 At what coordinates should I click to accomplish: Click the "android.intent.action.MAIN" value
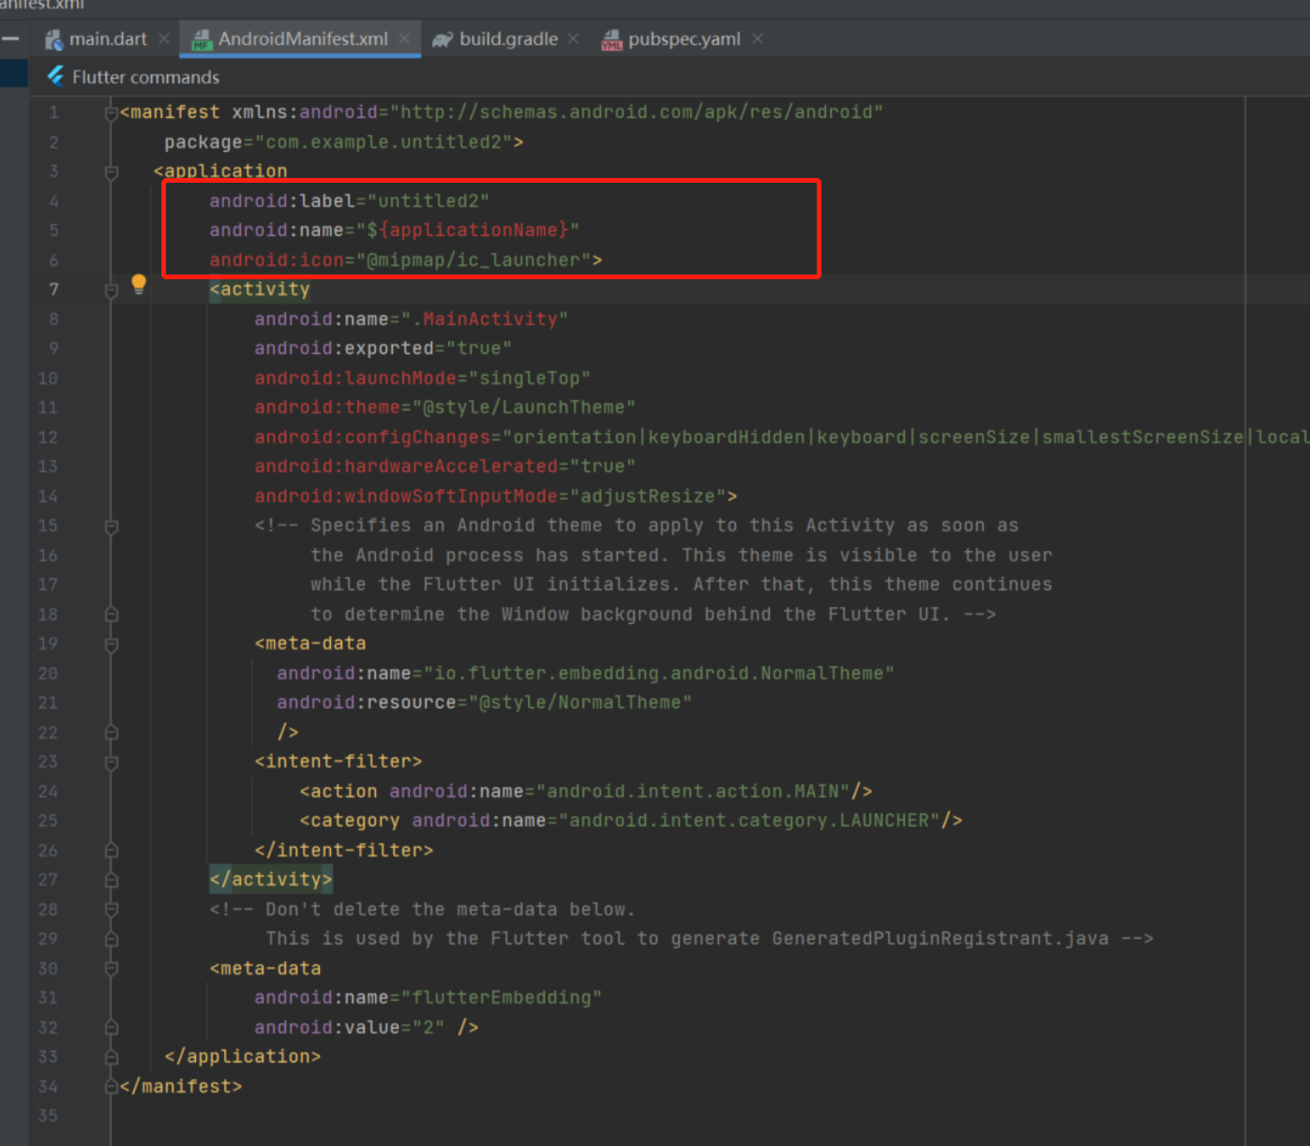693,792
